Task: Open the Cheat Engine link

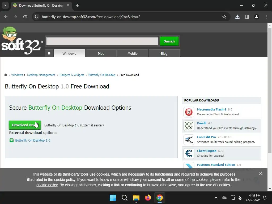Action: [207, 151]
